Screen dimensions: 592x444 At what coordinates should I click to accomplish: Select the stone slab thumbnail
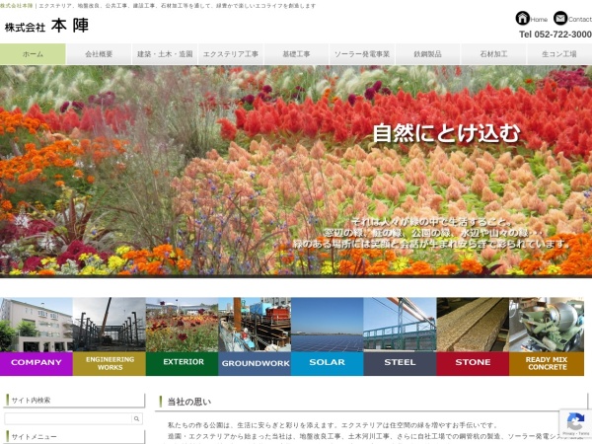tap(473, 325)
